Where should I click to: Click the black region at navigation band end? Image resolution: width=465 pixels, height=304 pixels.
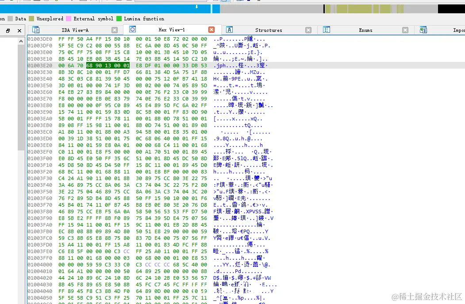[x=451, y=9]
